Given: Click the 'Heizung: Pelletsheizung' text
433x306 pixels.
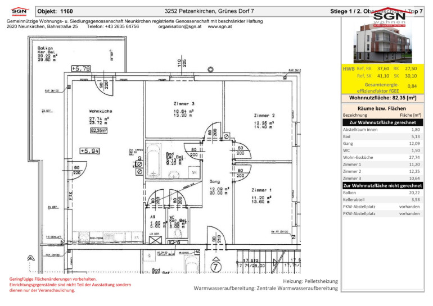Looking at the screenshot, I should pos(310,281).
